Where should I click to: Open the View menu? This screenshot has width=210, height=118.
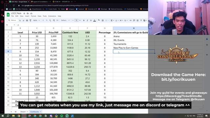point(22,16)
